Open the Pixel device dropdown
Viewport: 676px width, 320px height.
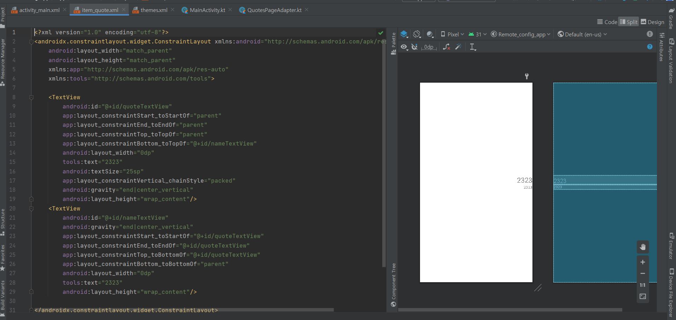452,34
